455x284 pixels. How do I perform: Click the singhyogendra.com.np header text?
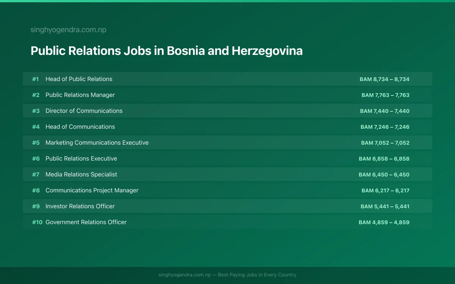(68, 30)
